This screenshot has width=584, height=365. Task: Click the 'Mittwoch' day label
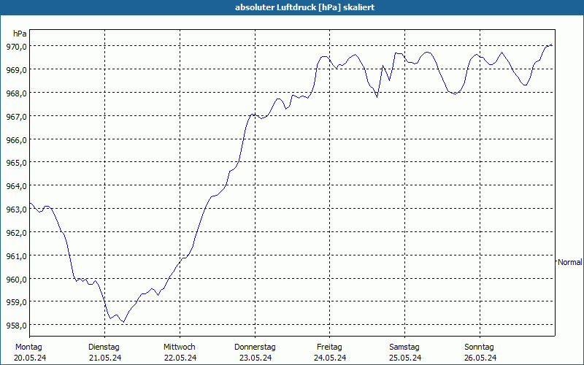click(x=179, y=347)
